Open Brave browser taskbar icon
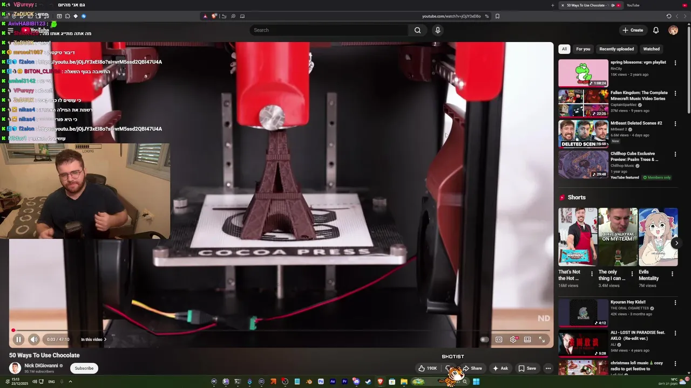691x388 pixels. tap(380, 382)
